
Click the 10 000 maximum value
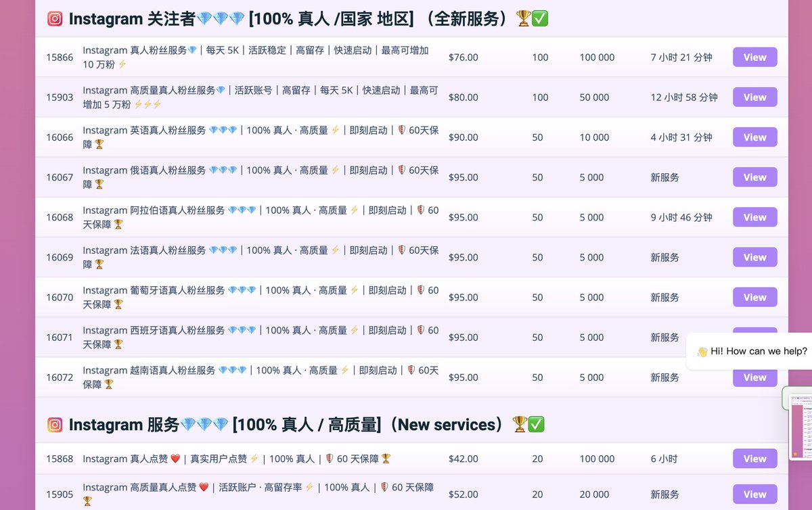tap(594, 137)
